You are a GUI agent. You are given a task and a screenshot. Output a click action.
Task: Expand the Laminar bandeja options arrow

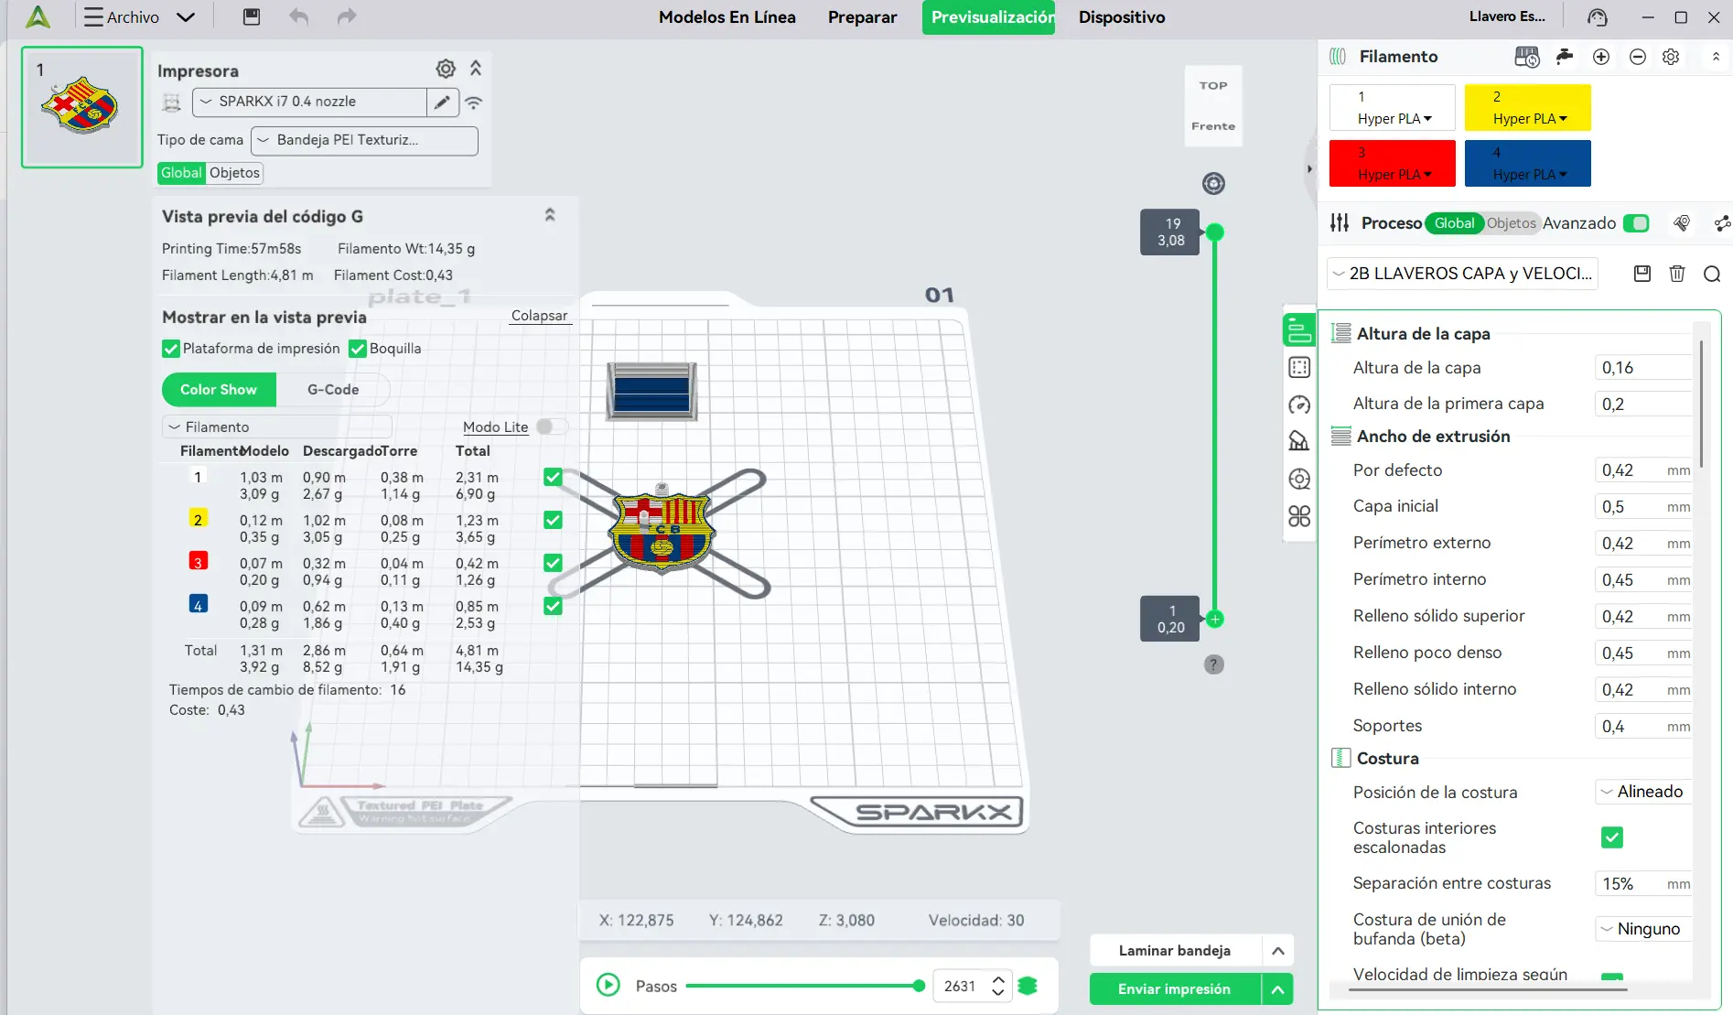[1278, 951]
